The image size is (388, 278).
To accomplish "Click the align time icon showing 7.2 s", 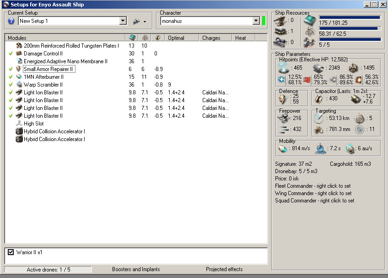I will click(x=320, y=149).
